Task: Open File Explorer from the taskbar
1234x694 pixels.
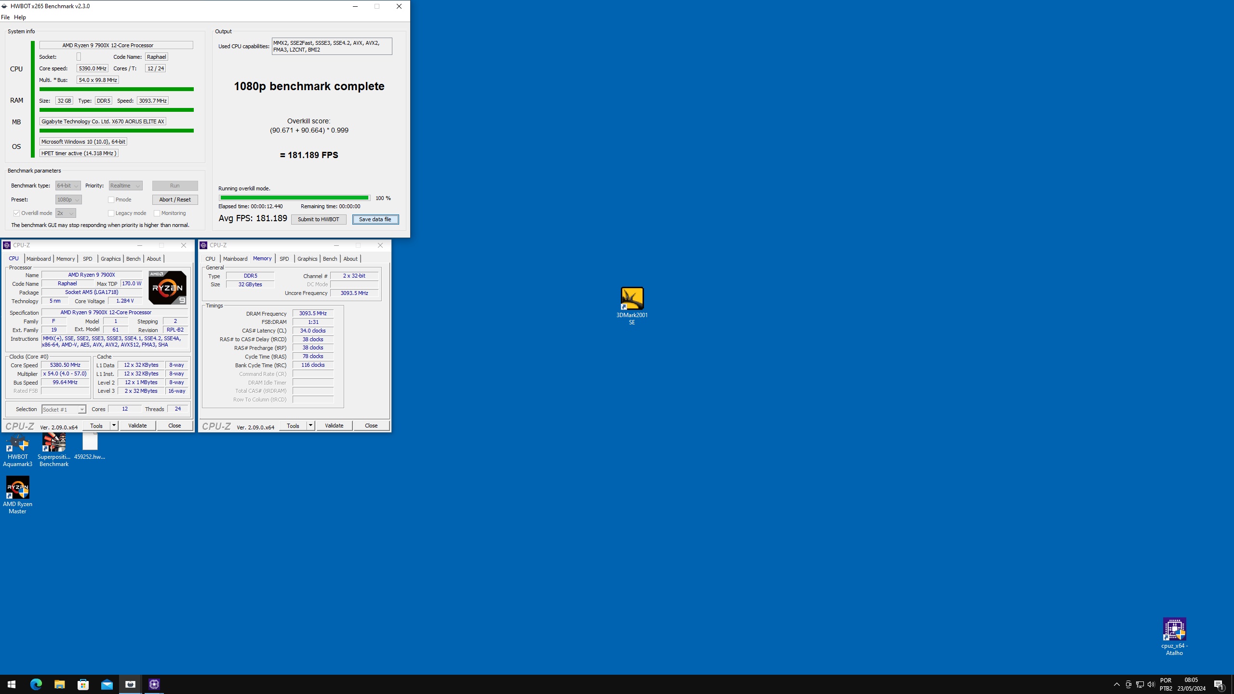Action: point(59,684)
